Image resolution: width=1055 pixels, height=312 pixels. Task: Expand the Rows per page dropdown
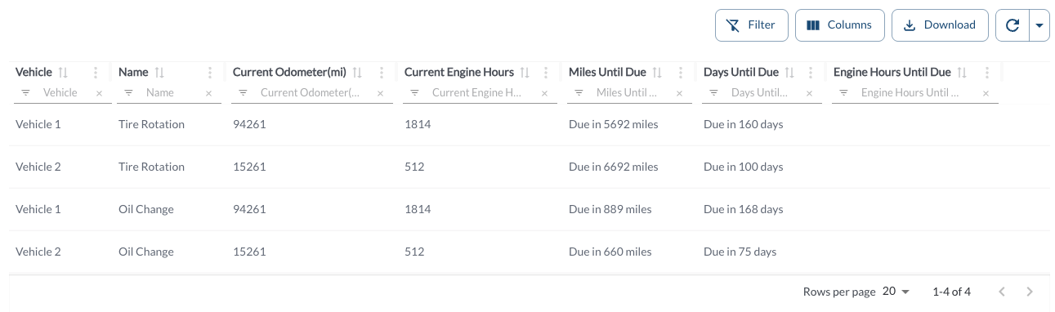pos(896,292)
